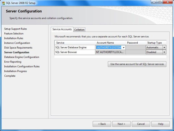Select Database Engine Configuration step

[x=22, y=57]
